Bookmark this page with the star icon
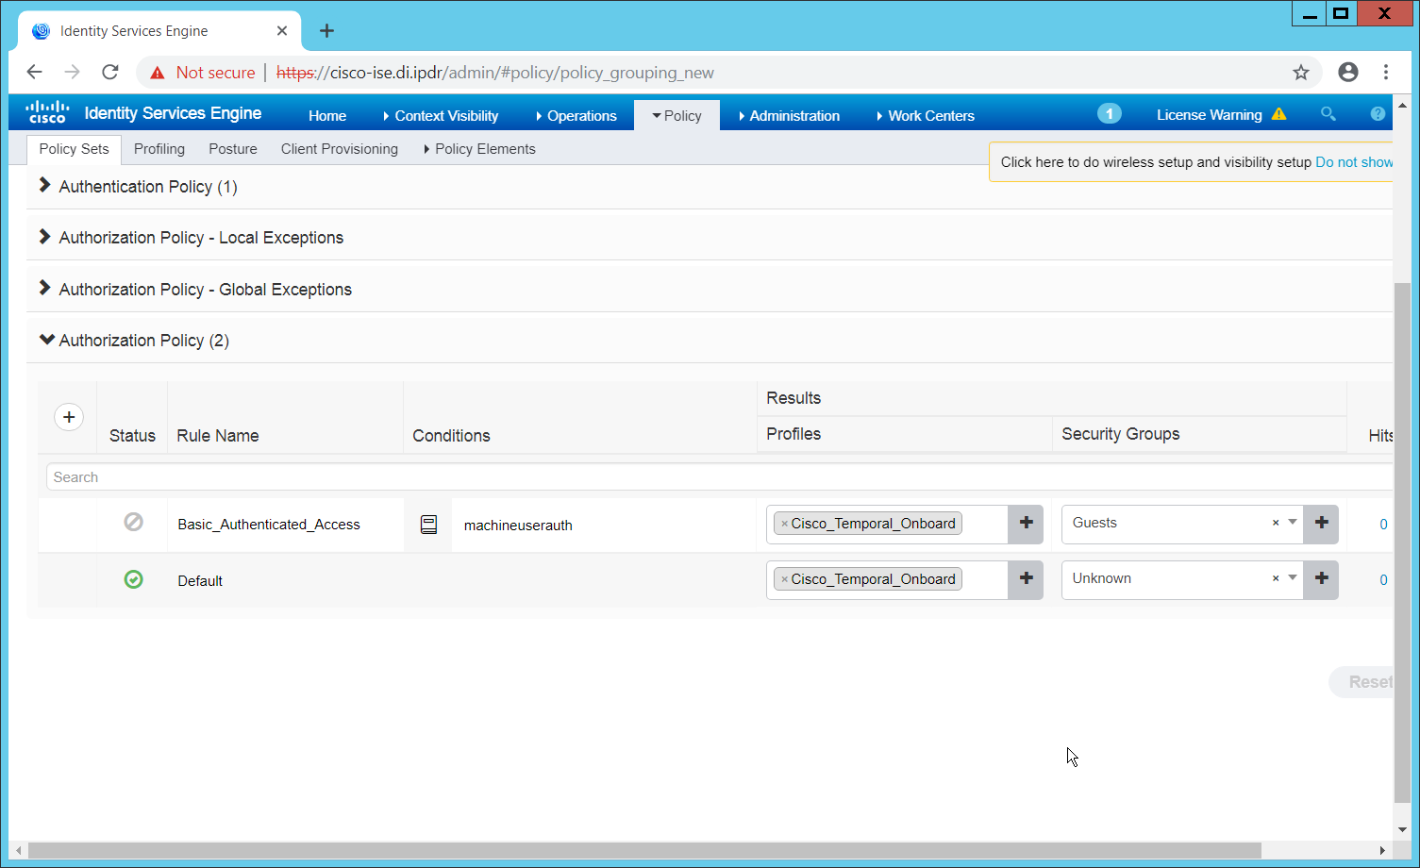 pos(1301,73)
